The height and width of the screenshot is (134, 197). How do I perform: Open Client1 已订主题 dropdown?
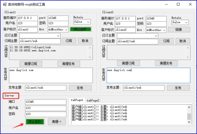click(x=40, y=36)
